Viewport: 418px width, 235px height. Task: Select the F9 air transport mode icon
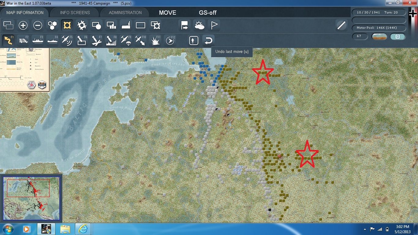tap(126, 40)
